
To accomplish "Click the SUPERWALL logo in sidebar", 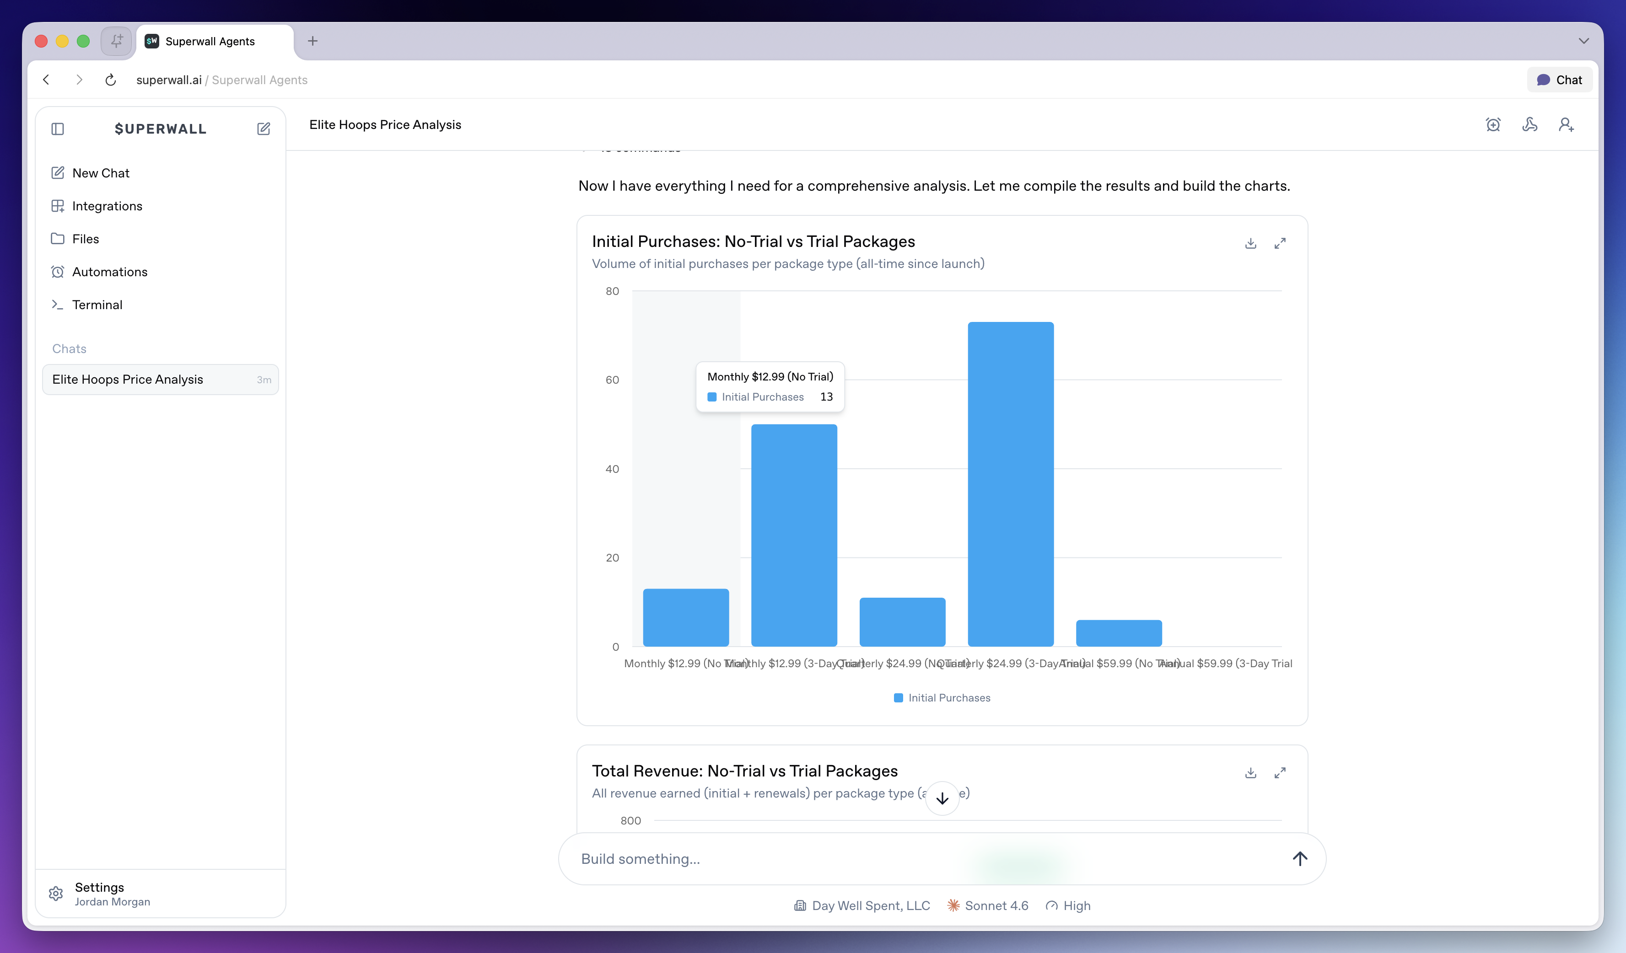I will click(x=161, y=129).
